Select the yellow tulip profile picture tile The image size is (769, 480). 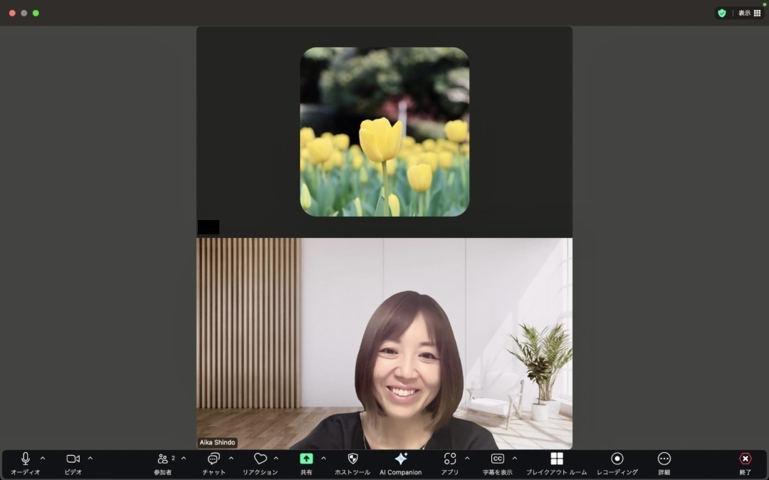point(384,132)
